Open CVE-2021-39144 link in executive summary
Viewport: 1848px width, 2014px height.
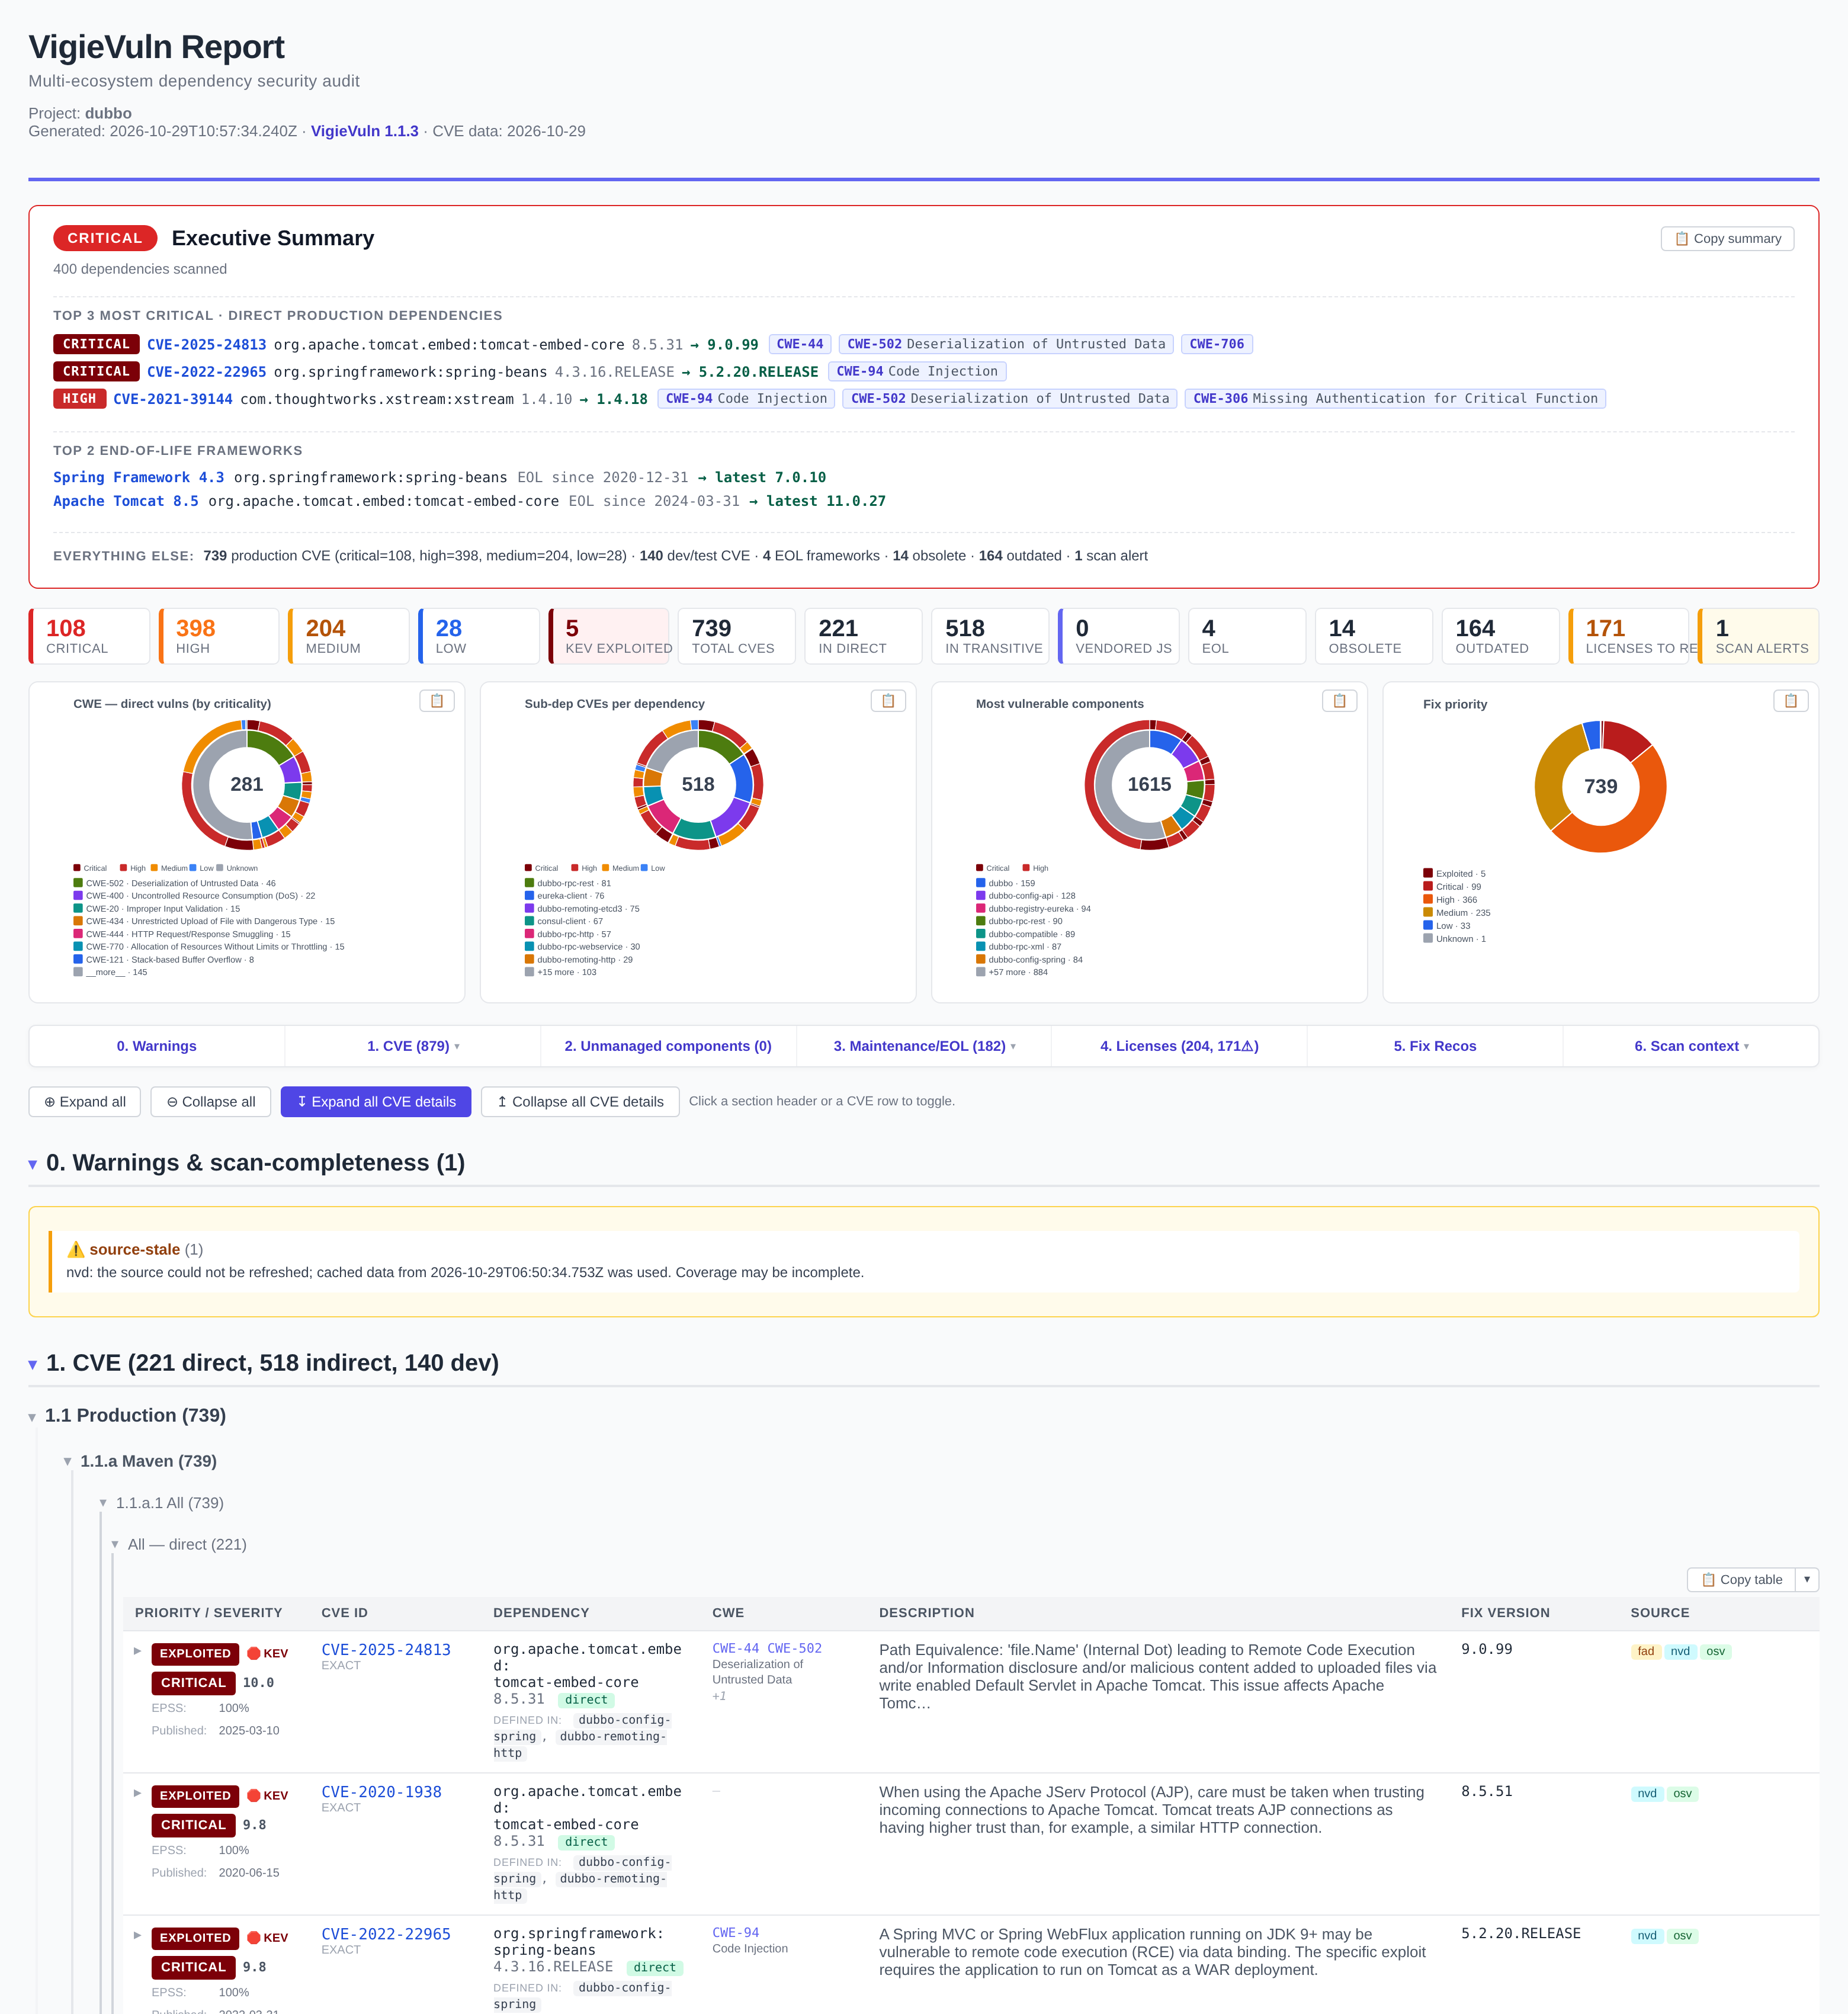(x=173, y=399)
